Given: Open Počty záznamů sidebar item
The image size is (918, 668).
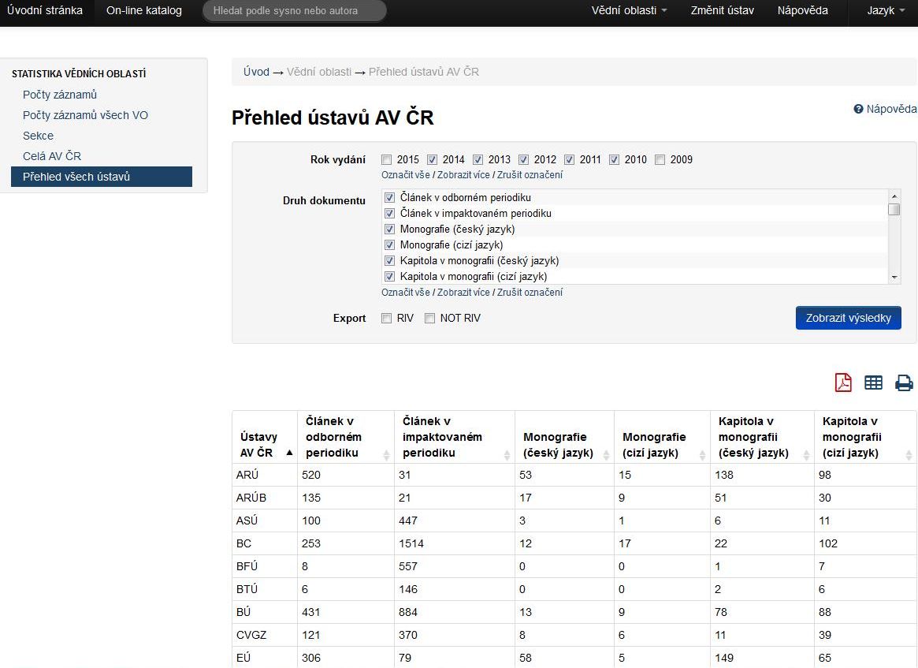Looking at the screenshot, I should click(60, 95).
